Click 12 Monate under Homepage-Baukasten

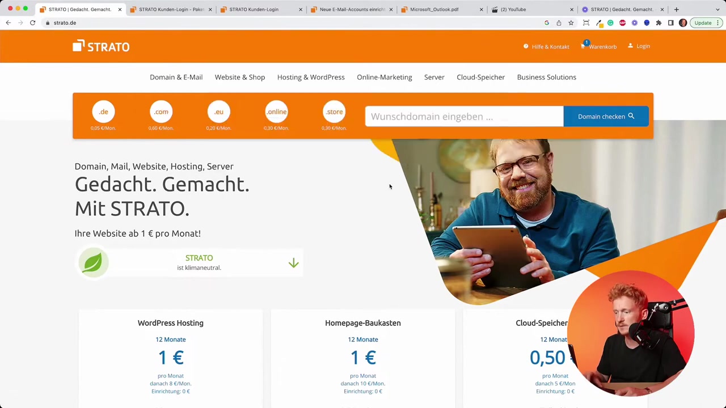point(363,339)
